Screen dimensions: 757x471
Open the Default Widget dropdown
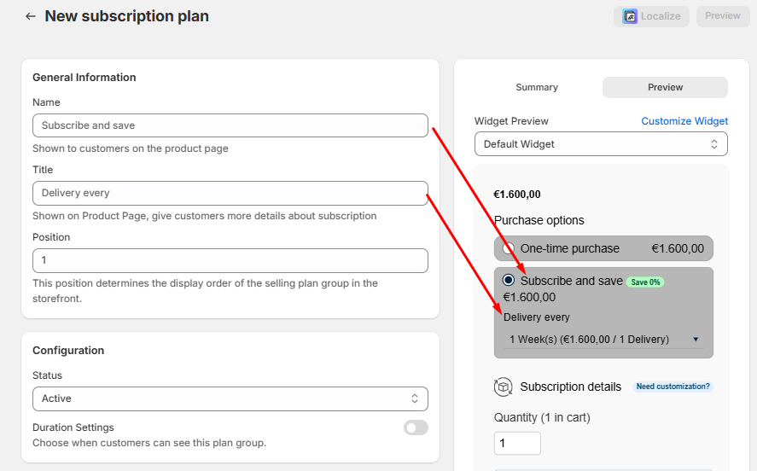(x=601, y=144)
